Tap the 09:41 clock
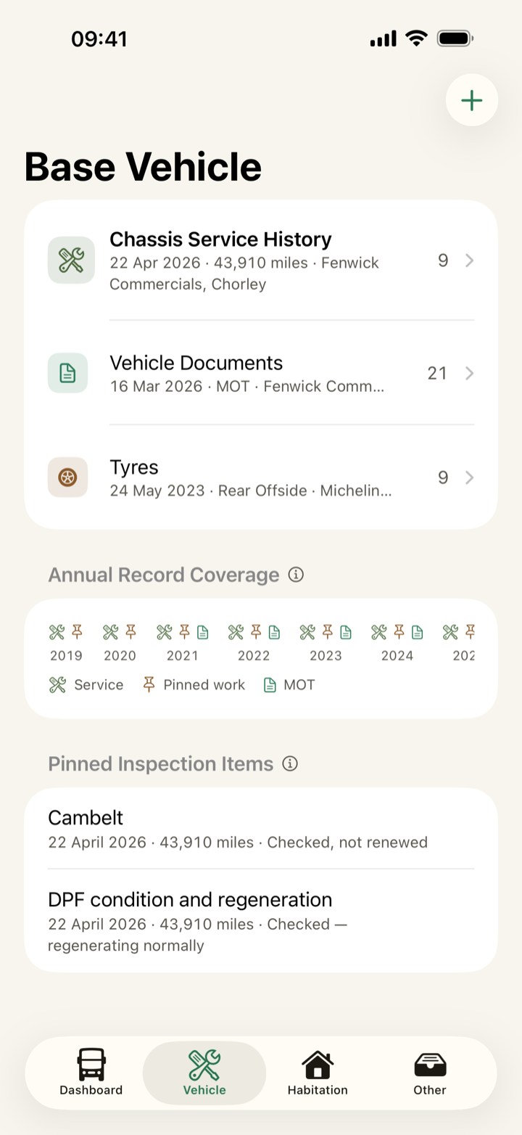The width and height of the screenshot is (522, 1135). tap(99, 38)
